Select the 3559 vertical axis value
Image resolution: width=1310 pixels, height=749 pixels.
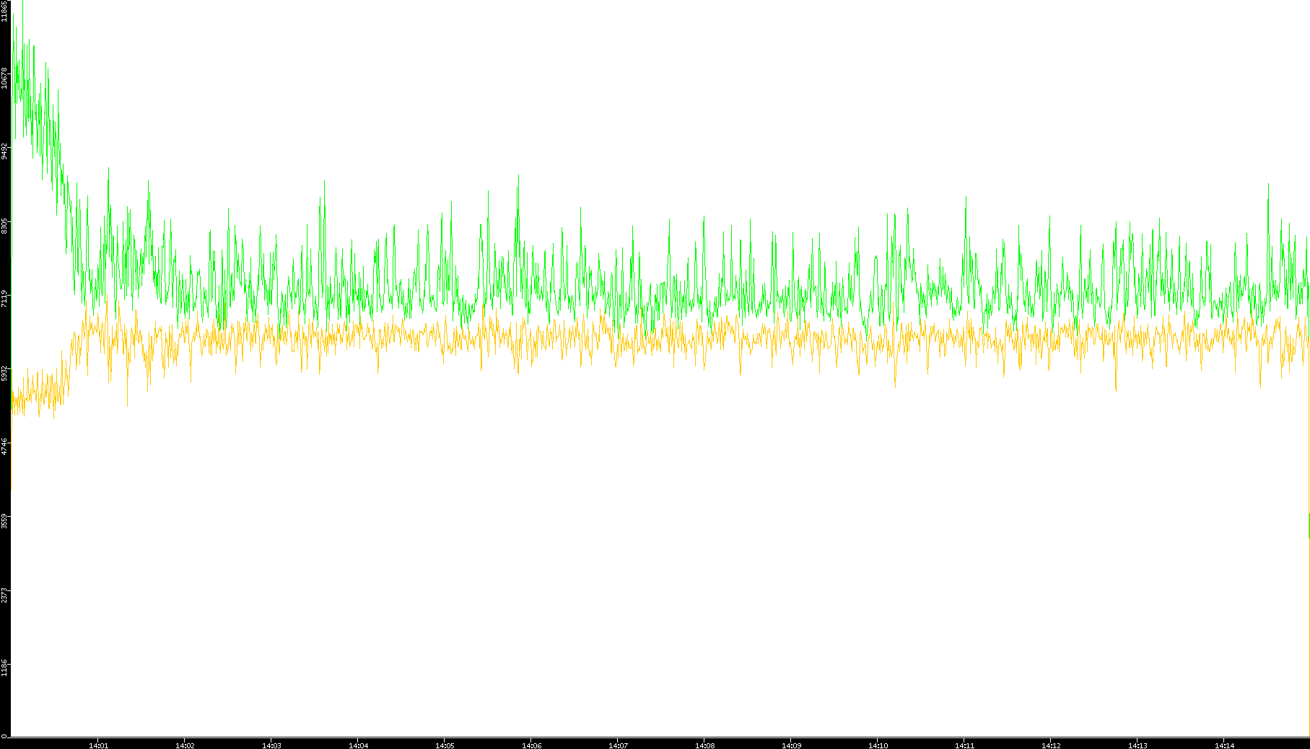4,520
